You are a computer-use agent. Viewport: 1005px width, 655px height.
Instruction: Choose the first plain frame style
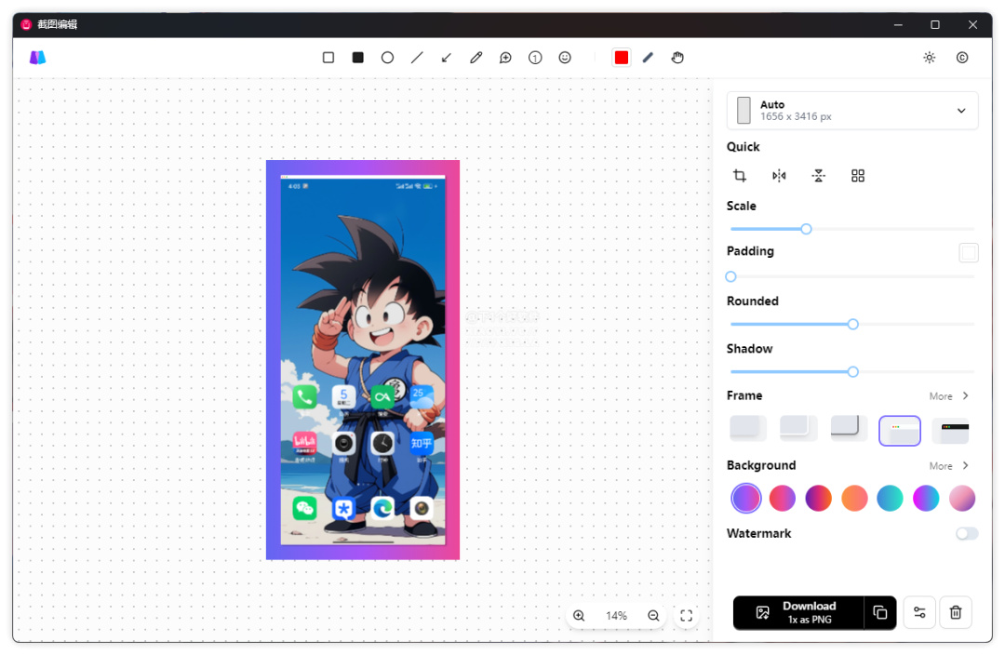pos(748,429)
